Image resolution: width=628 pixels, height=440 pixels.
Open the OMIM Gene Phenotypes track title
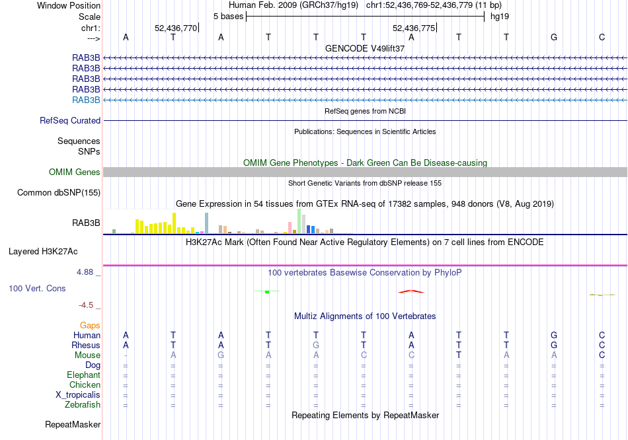[x=365, y=163]
